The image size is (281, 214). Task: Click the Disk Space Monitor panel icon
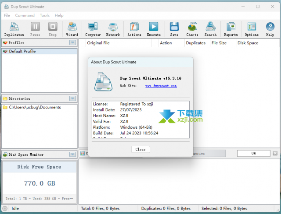point(5,154)
